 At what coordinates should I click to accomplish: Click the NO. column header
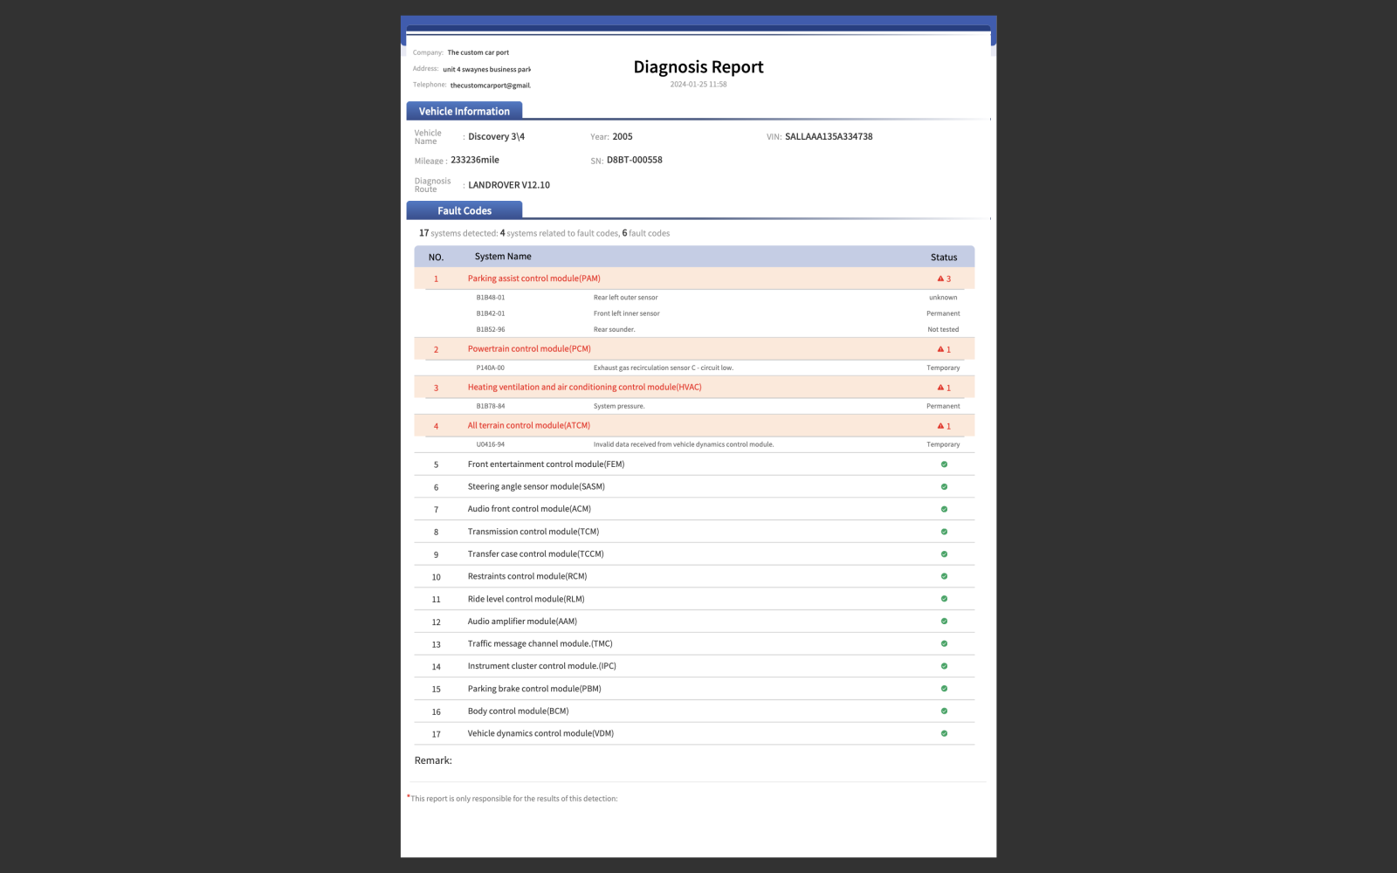(436, 258)
